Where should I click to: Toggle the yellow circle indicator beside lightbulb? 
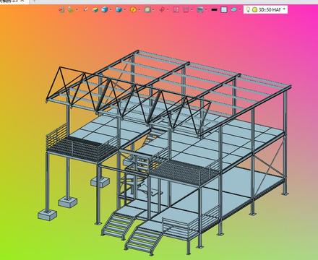[x=254, y=10]
